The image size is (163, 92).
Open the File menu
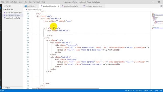(3, 2)
